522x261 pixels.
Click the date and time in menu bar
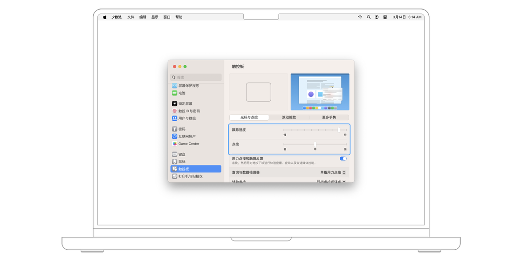(x=407, y=17)
